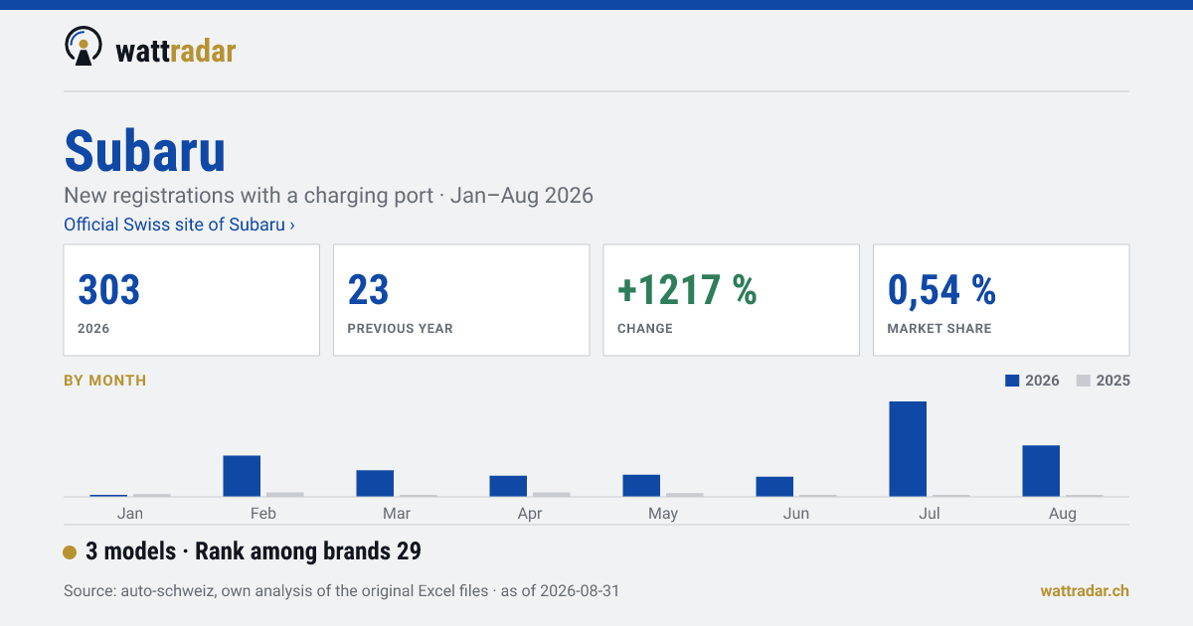Select the +1217 % change value
This screenshot has width=1193, height=626.
(x=687, y=290)
